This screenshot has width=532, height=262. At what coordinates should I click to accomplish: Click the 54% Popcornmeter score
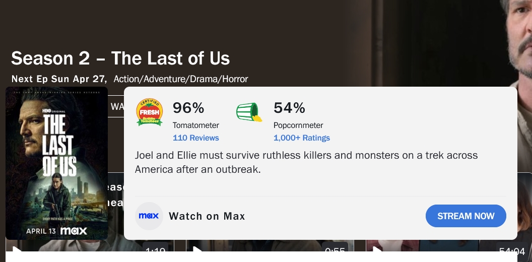(x=289, y=108)
